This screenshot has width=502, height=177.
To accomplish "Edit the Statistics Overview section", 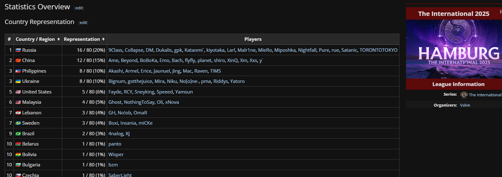I will [79, 8].
